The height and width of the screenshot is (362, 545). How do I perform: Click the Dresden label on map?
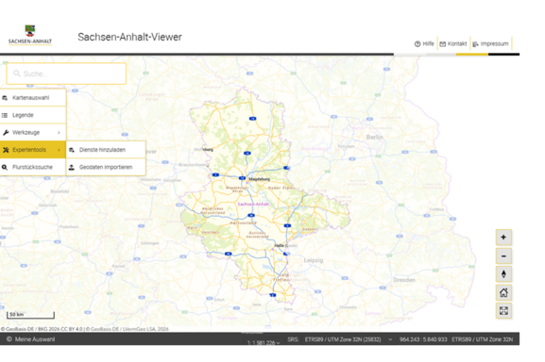point(404,280)
